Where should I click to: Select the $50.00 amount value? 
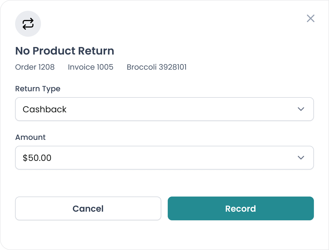tap(37, 158)
